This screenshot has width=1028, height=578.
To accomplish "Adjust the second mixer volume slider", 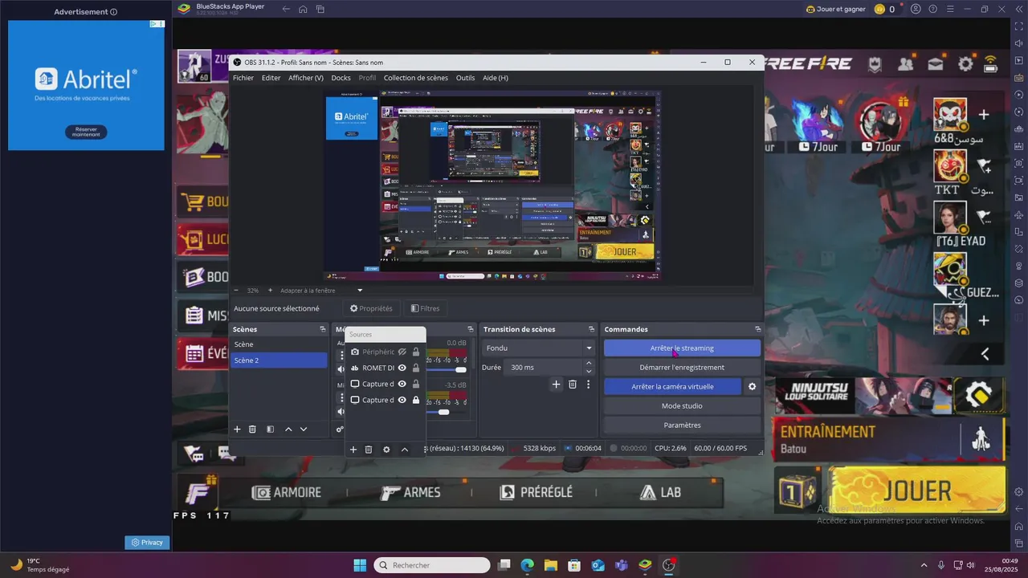I will (443, 412).
